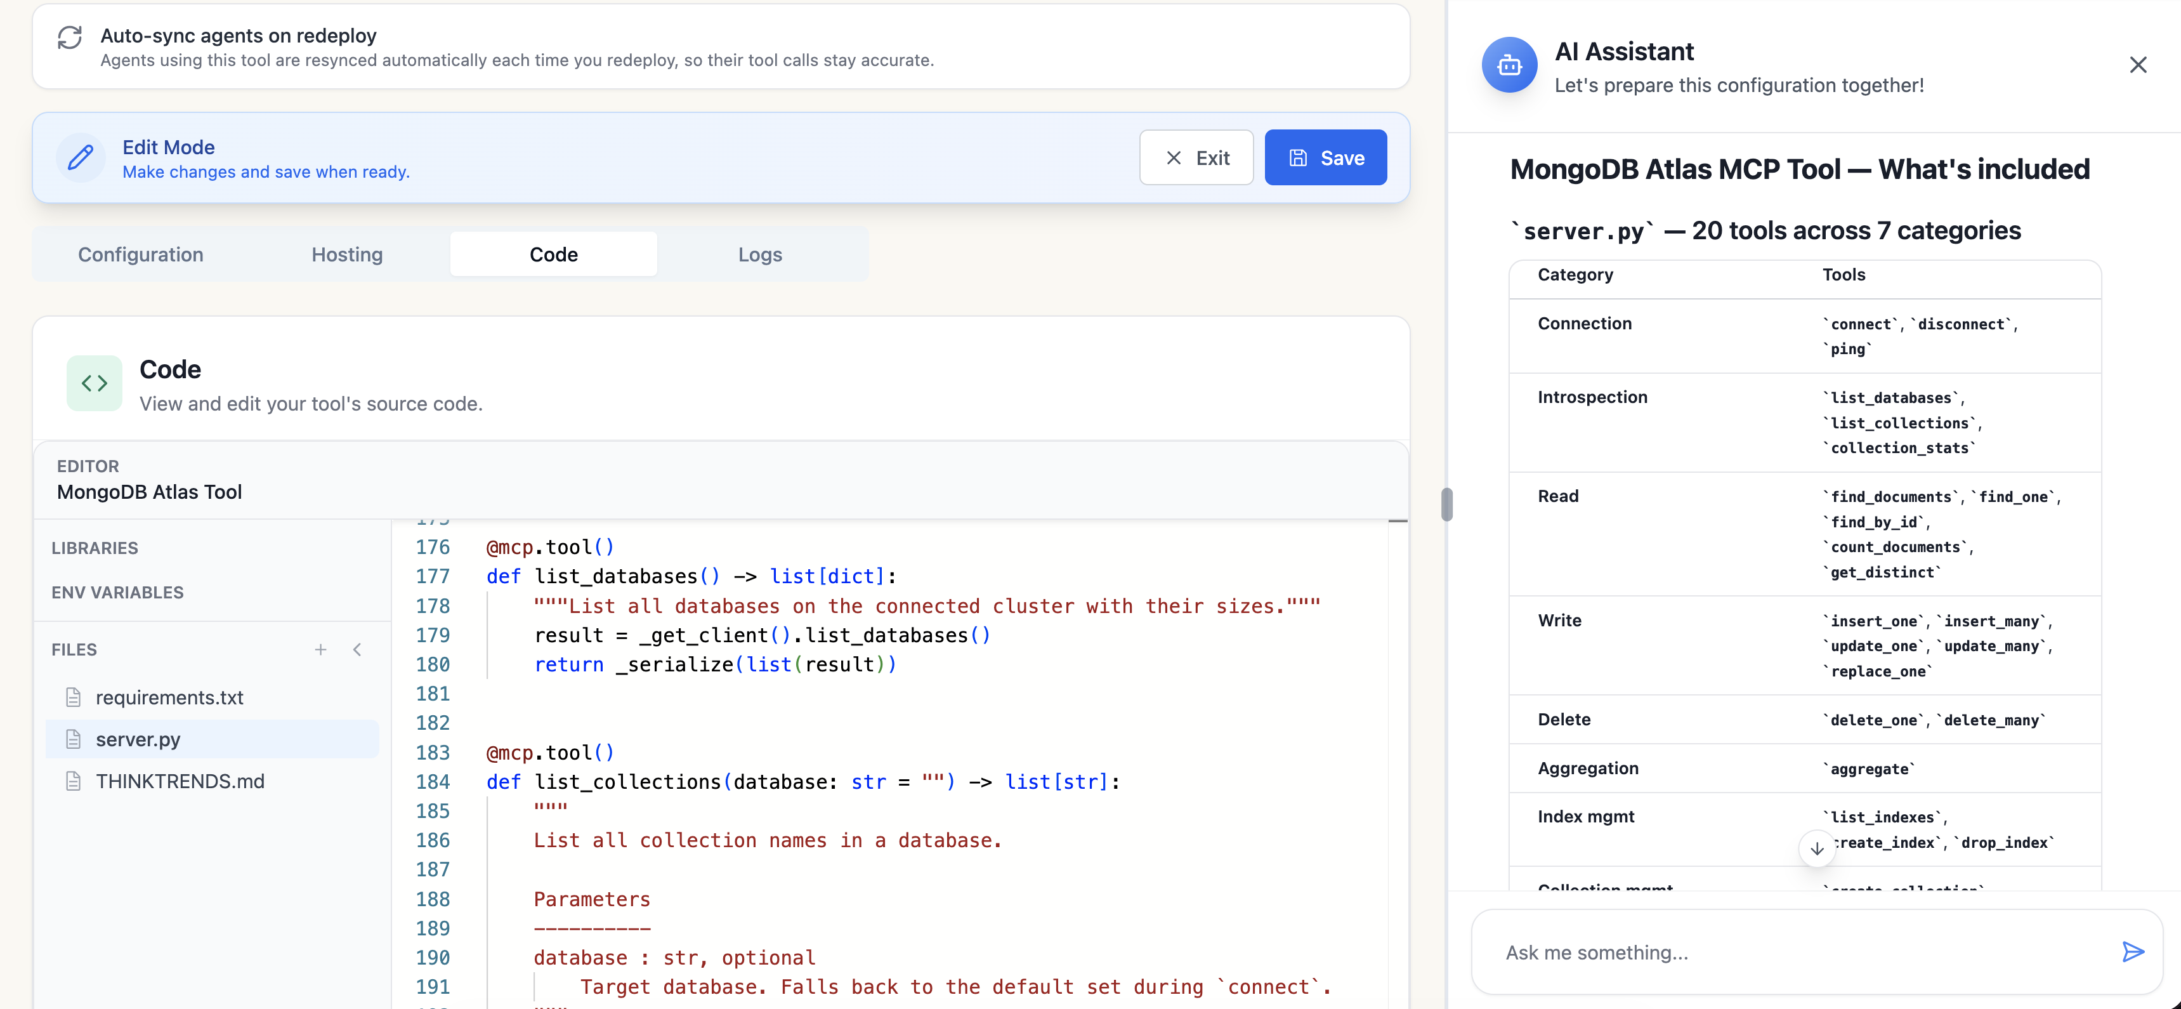Click the 'Index mgmt' category cell
Viewport: 2181px width, 1009px height.
click(1586, 817)
